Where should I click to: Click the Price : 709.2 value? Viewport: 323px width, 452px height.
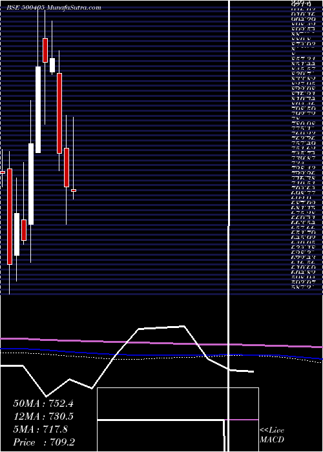click(x=43, y=442)
